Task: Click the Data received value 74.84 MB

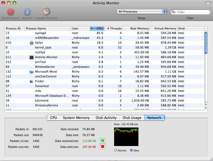Action: point(88,129)
